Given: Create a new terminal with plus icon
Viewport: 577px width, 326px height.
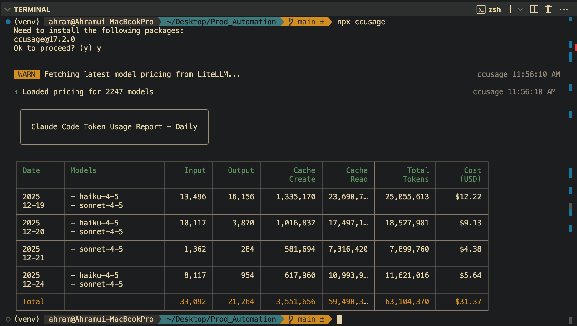Looking at the screenshot, I should (x=510, y=9).
